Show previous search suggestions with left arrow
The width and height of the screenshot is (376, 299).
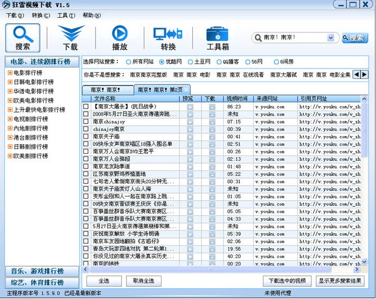coord(357,74)
